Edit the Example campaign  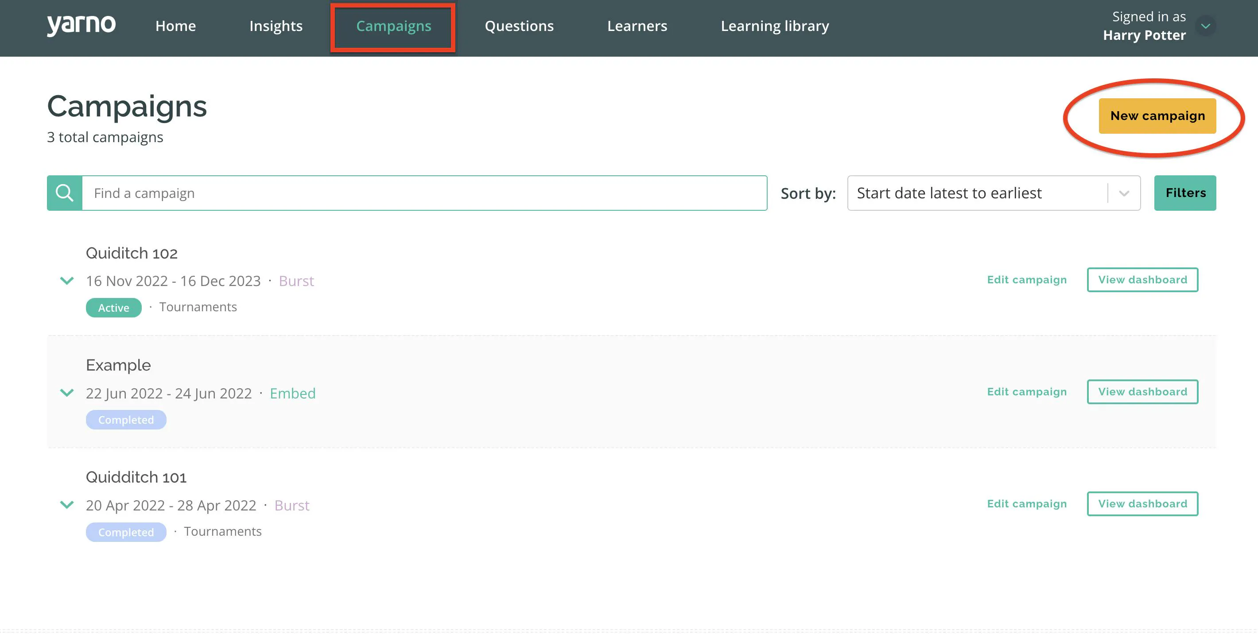pos(1026,391)
